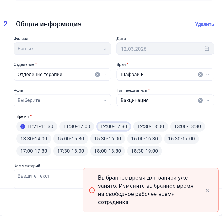The height and width of the screenshot is (216, 222).
Task: Click the Удалить link
Action: click(204, 24)
